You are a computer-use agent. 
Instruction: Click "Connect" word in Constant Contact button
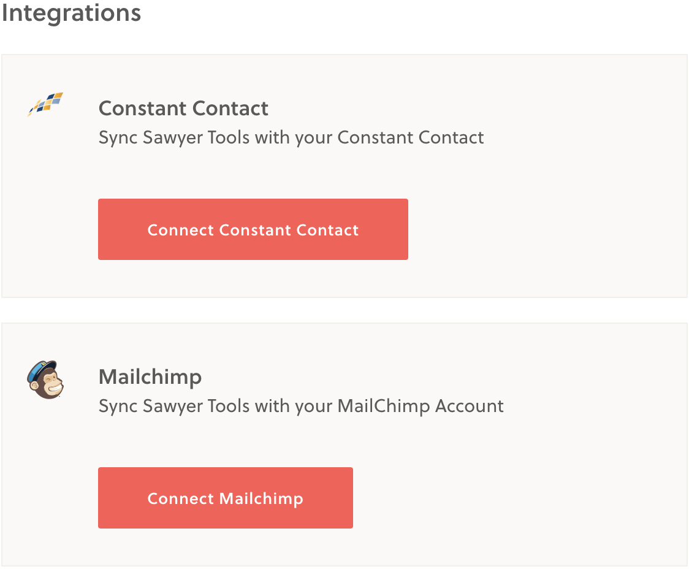click(x=181, y=230)
